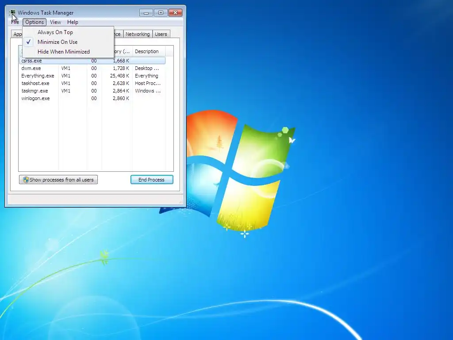Switch to the Networking tab

tap(138, 34)
